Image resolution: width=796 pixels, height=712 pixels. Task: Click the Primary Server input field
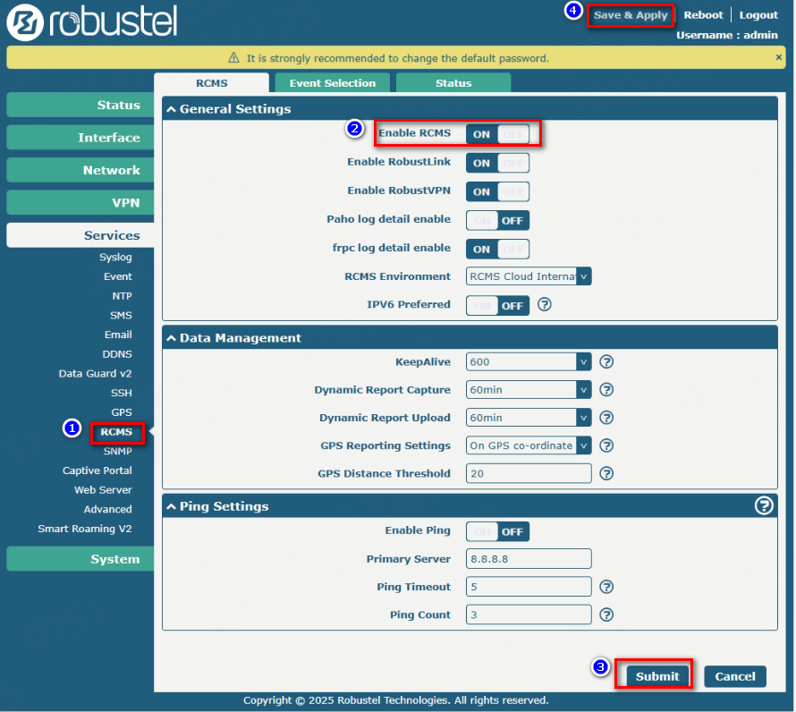point(529,559)
